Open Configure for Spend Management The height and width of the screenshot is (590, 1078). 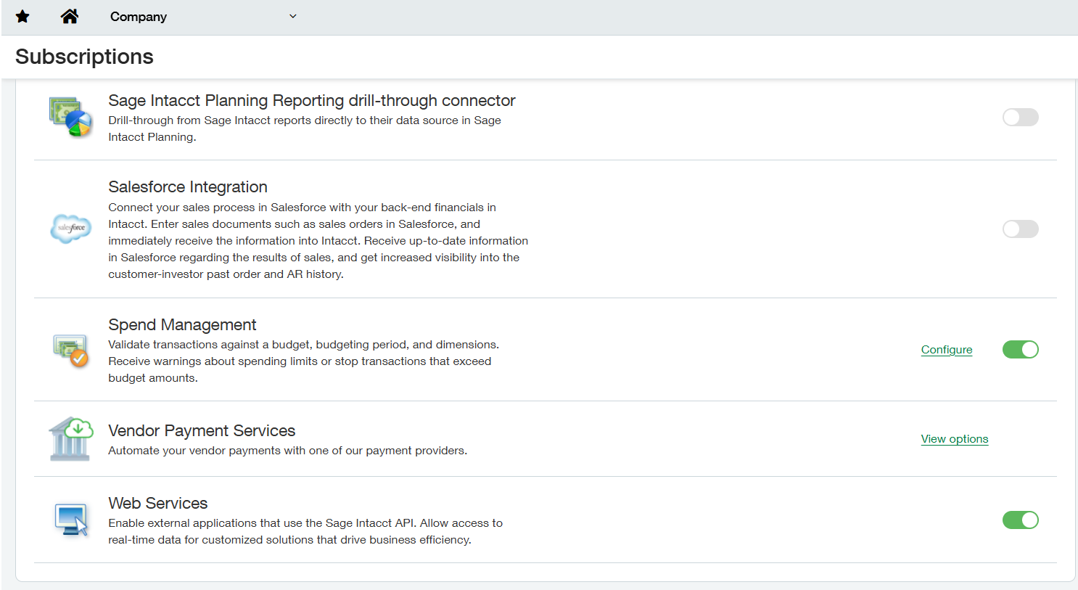tap(946, 349)
